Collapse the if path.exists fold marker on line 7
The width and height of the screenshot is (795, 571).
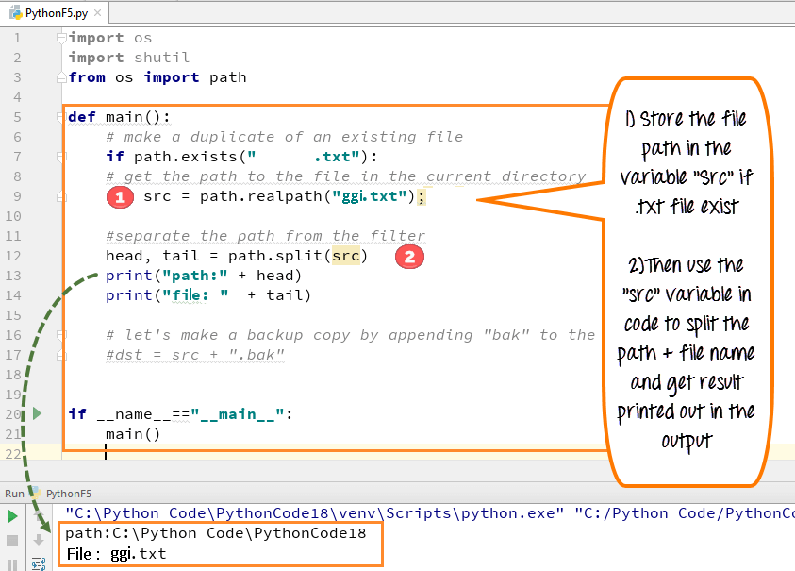(61, 157)
